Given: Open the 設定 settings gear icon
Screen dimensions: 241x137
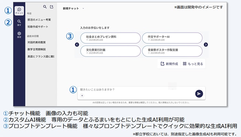Looking at the screenshot, I should pyautogui.click(x=19, y=35).
